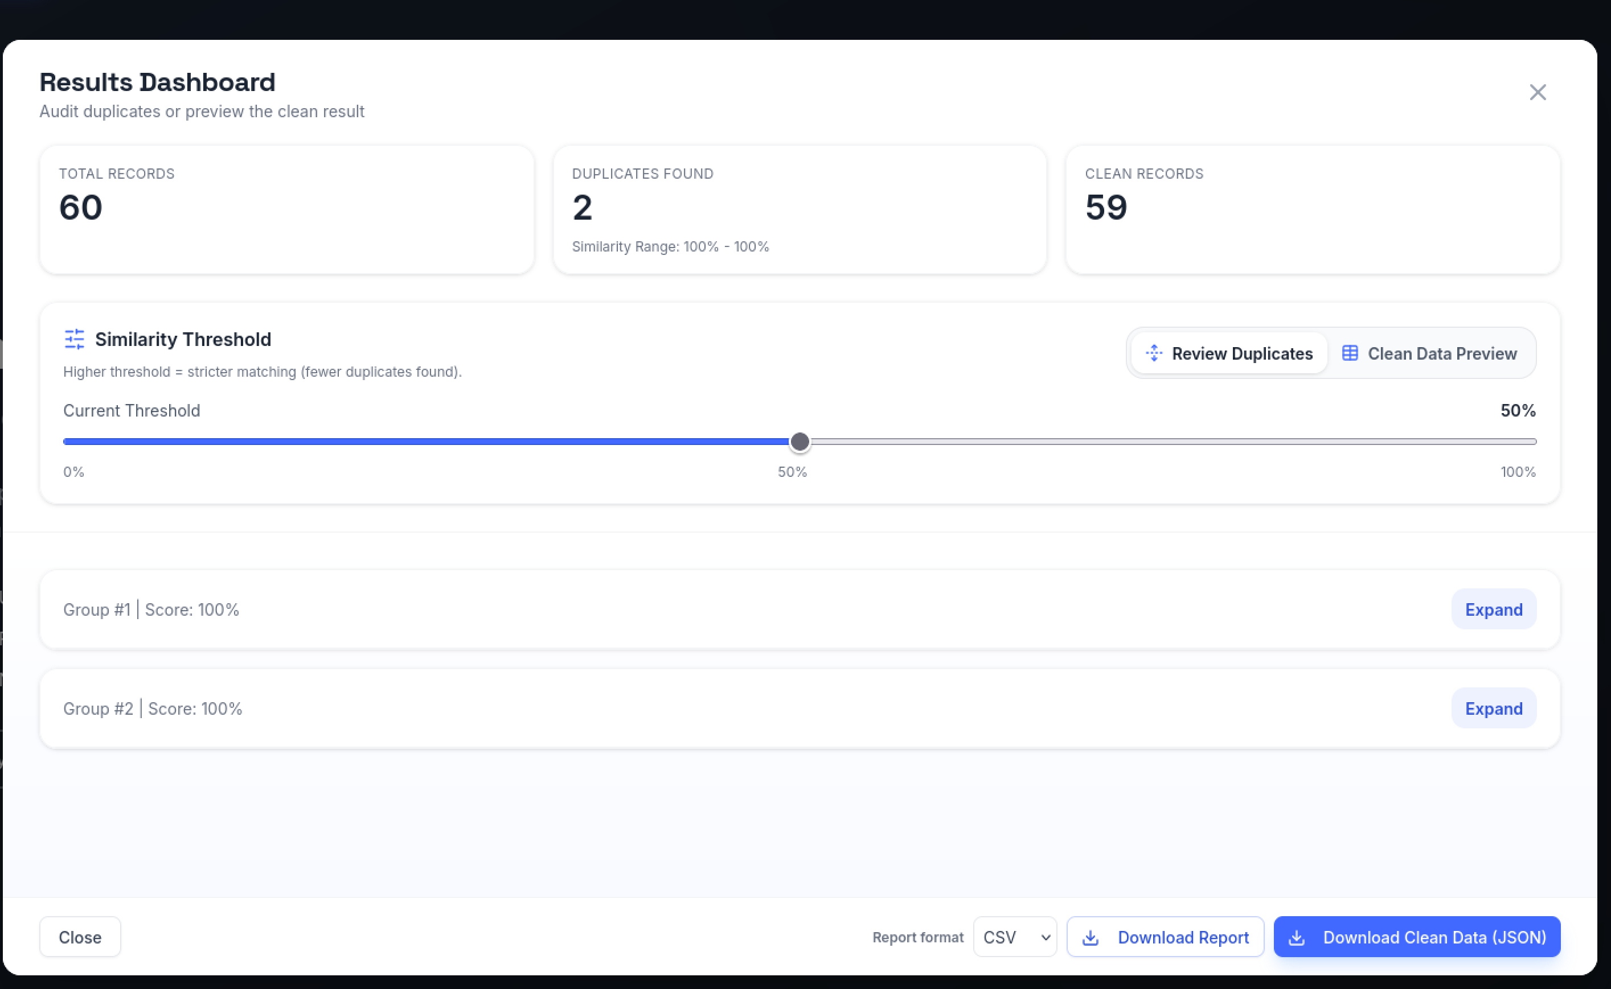Click the X icon to dismiss the dashboard
This screenshot has height=989, width=1611.
[1537, 92]
